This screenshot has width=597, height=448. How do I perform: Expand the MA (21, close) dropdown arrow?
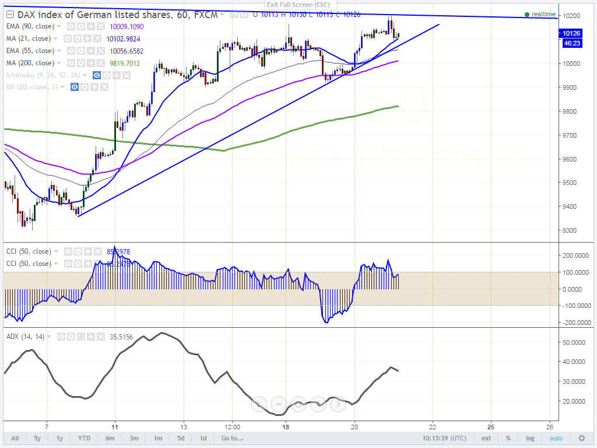coord(55,38)
